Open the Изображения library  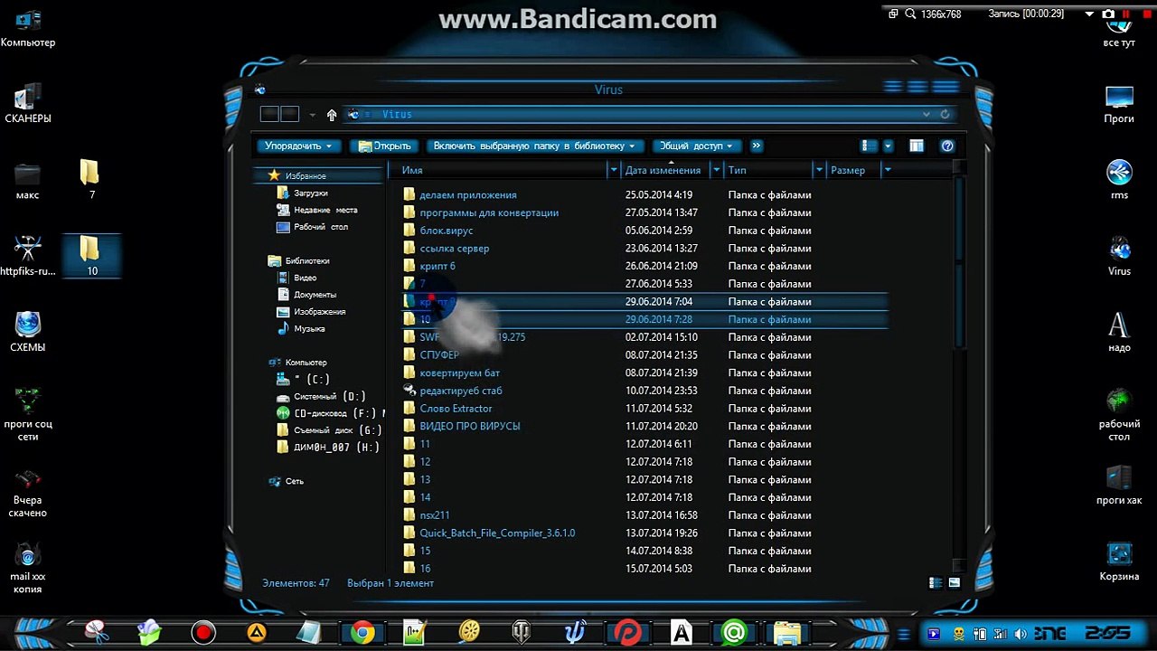click(319, 312)
